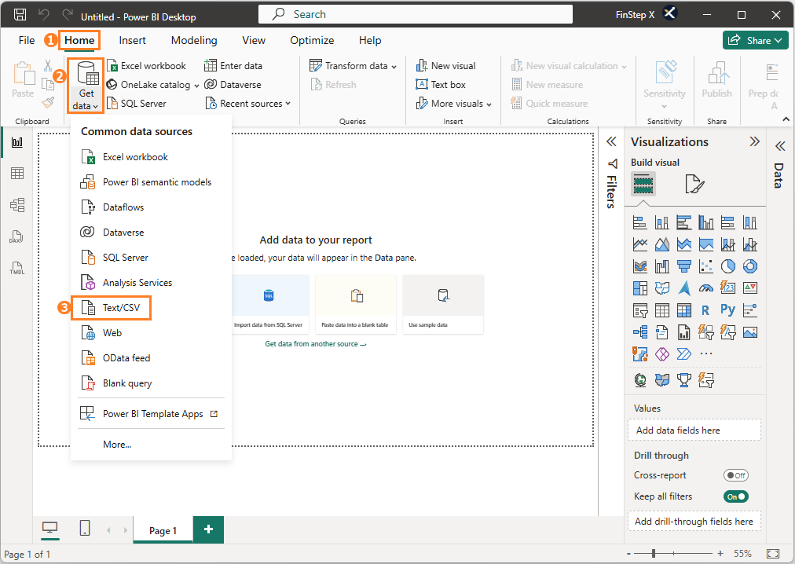Click Add data fields here well

(694, 430)
